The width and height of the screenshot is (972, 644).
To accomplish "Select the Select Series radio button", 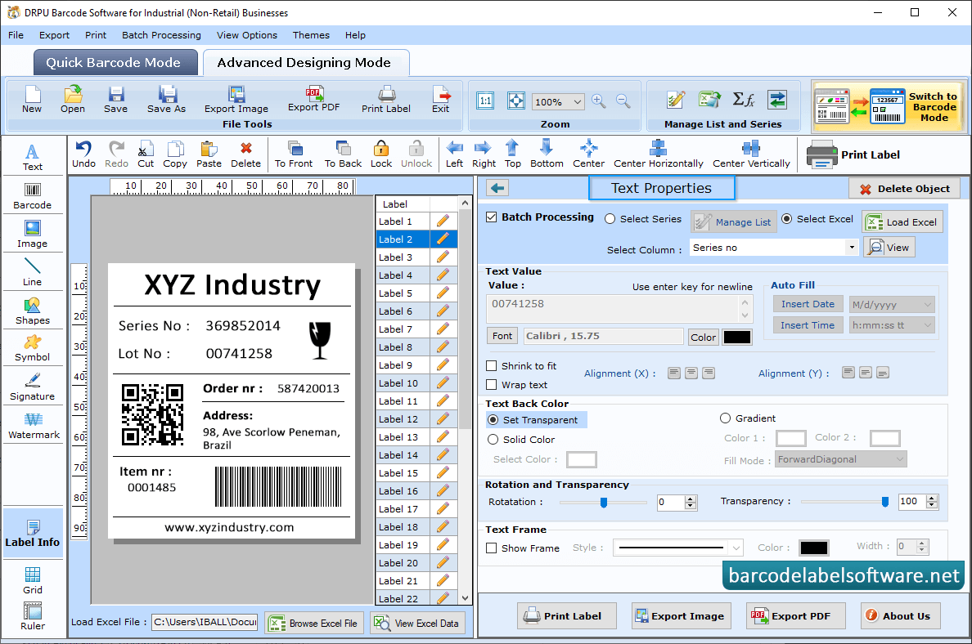I will [610, 218].
